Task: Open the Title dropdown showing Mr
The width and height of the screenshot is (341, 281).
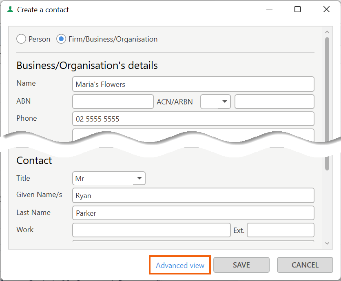Action: [x=109, y=178]
